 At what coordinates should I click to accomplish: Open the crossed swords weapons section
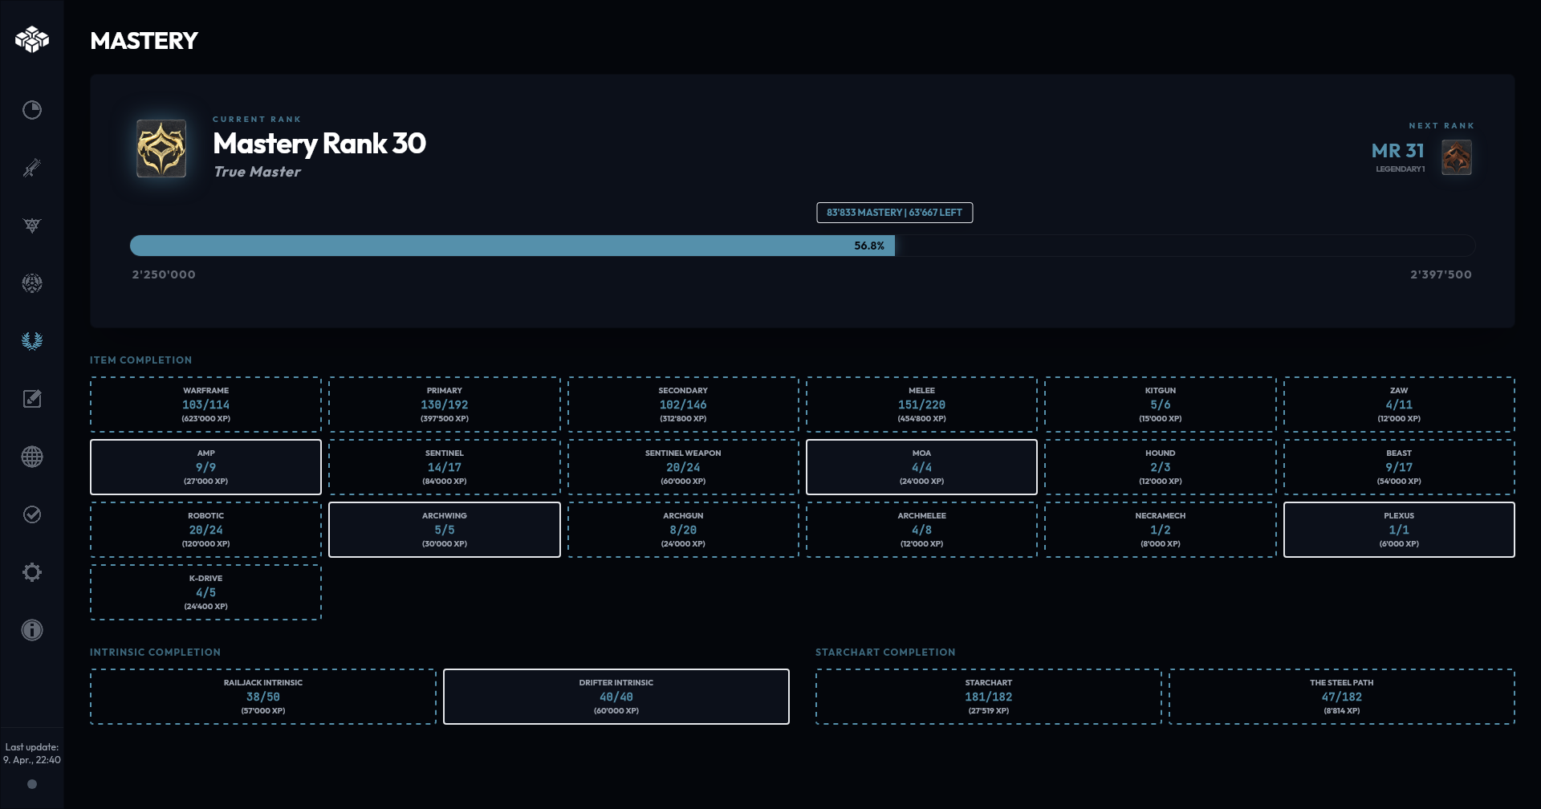pyautogui.click(x=32, y=168)
